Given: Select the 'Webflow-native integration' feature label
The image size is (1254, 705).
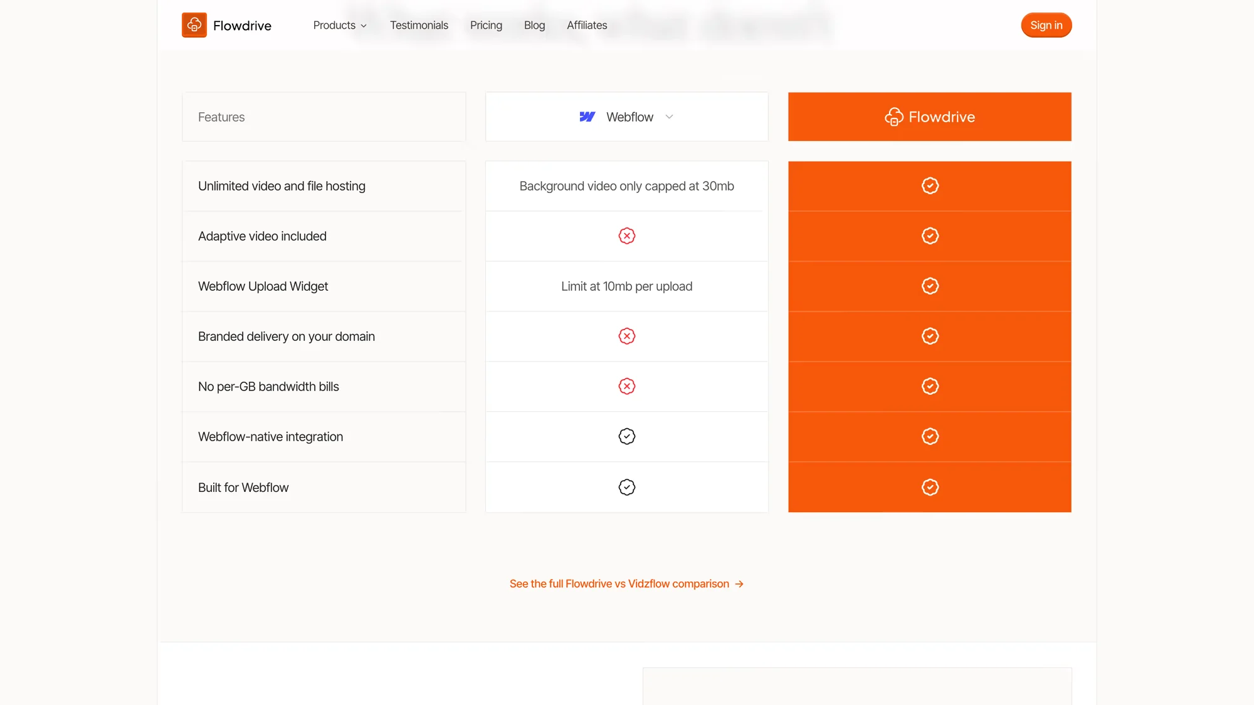Looking at the screenshot, I should point(270,437).
